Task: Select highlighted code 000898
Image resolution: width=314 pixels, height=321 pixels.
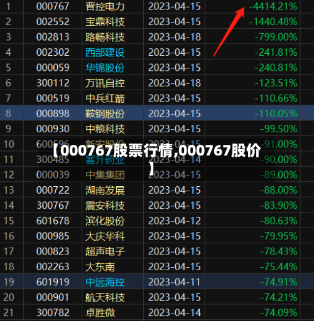Action: (x=53, y=113)
